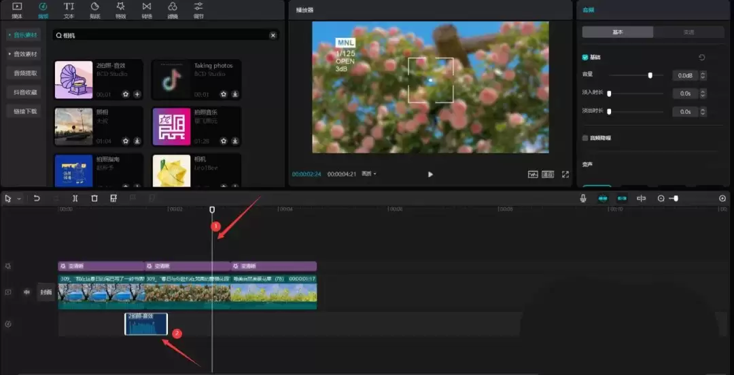Switch to the 文本 (Text) tab
Screen dimensions: 734x375
69,9
